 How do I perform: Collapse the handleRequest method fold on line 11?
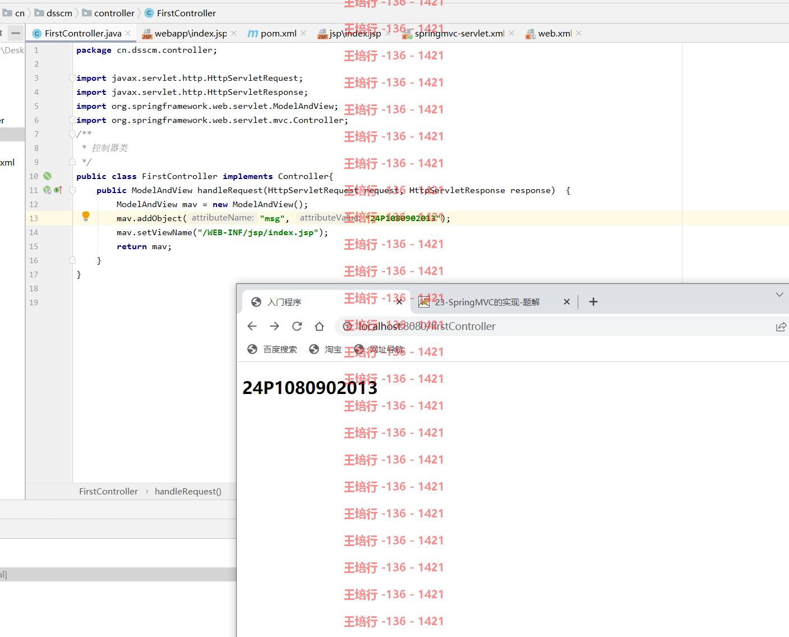72,190
